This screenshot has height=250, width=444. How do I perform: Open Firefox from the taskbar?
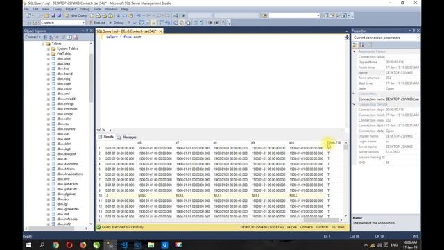(x=83, y=245)
